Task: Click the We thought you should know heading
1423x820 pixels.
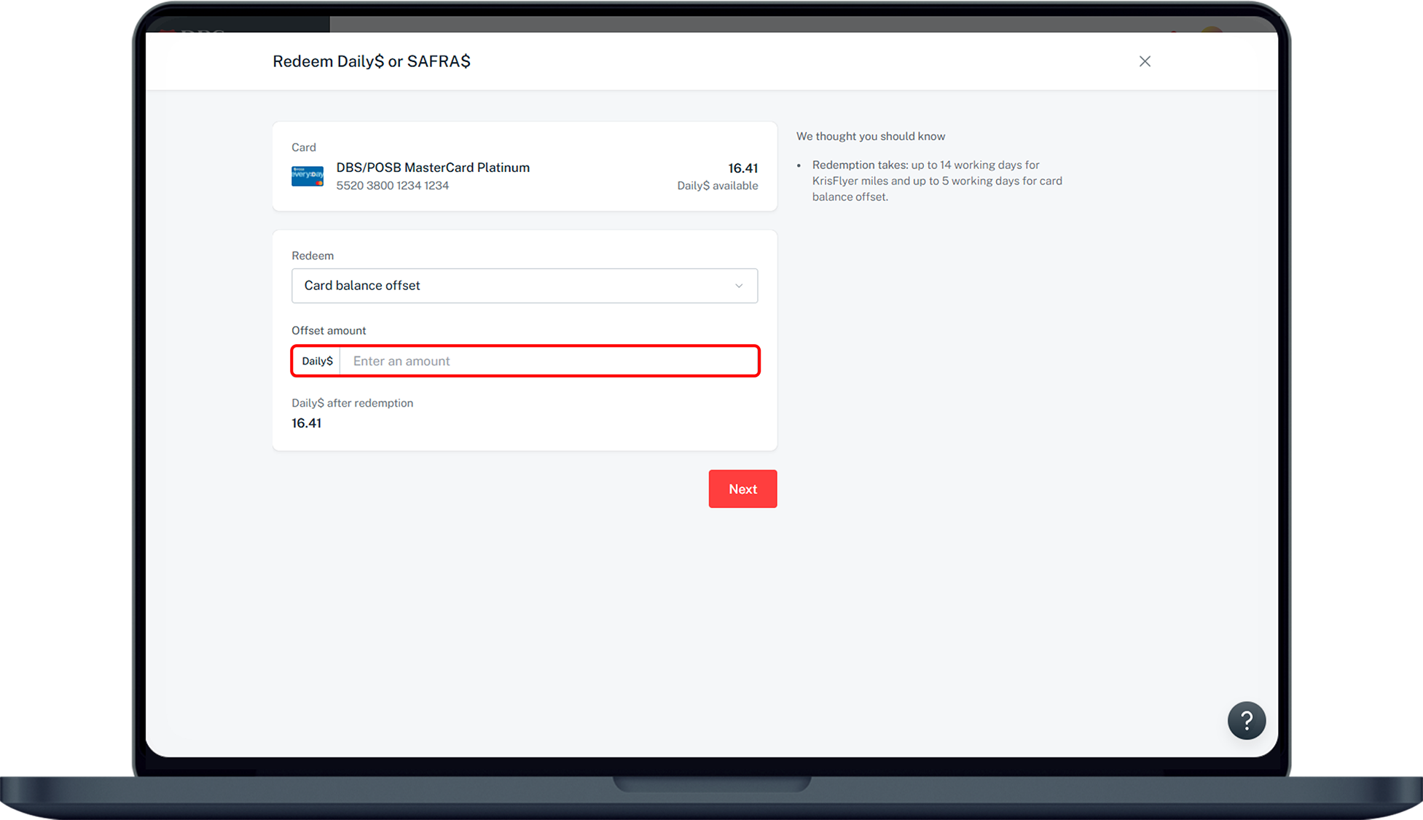Action: pyautogui.click(x=870, y=136)
